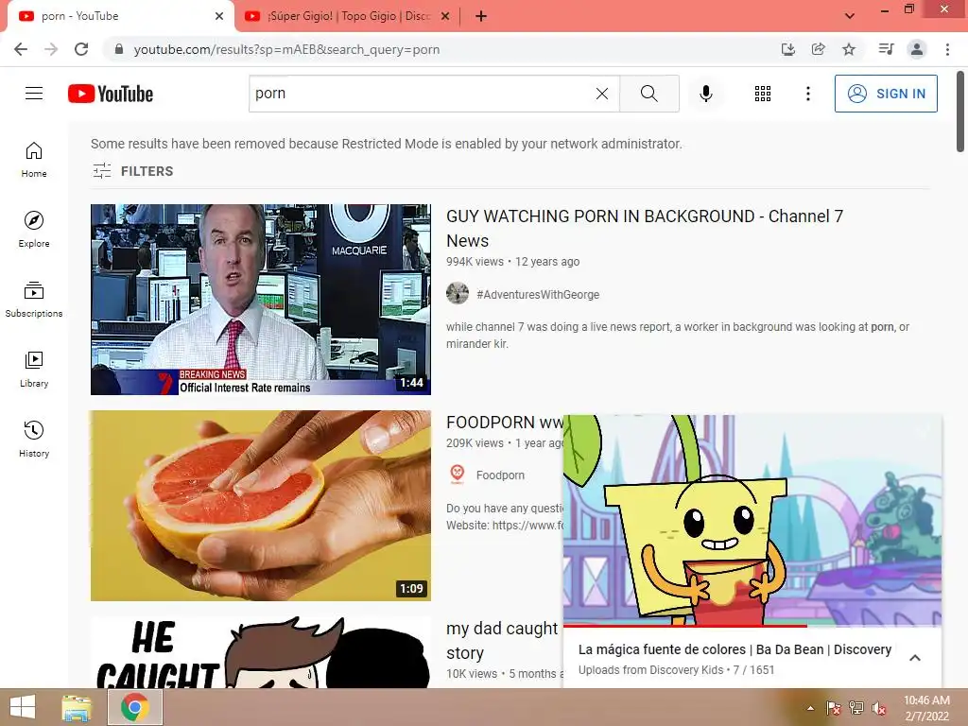Click the browser forward arrow
This screenshot has height=726, width=968.
(51, 49)
